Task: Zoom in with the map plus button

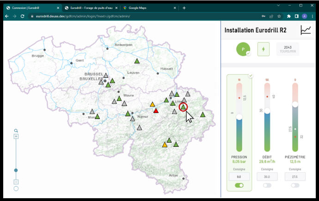Action: pyautogui.click(x=16, y=137)
